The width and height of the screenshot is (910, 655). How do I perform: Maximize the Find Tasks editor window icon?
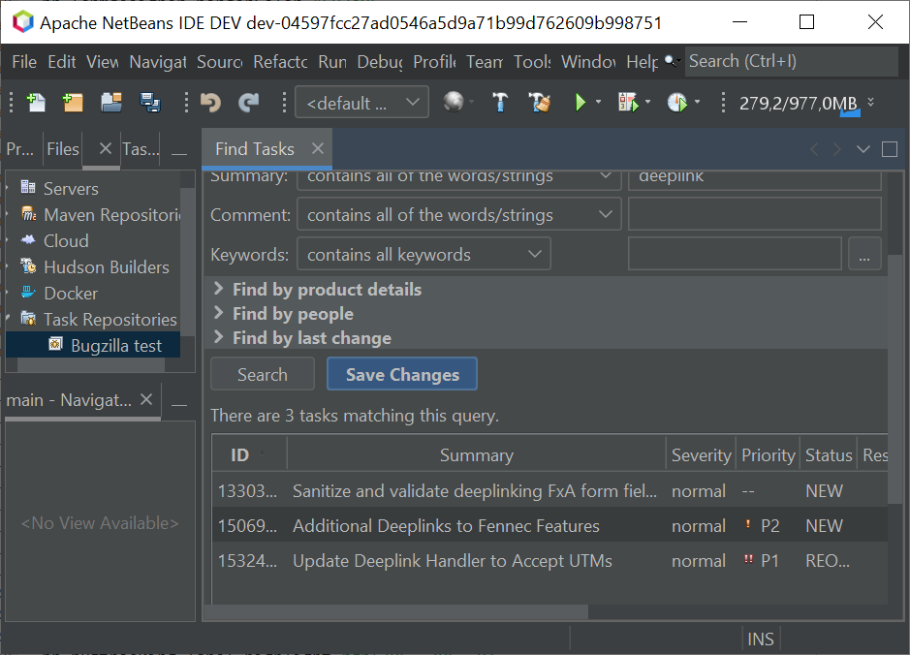(x=889, y=149)
